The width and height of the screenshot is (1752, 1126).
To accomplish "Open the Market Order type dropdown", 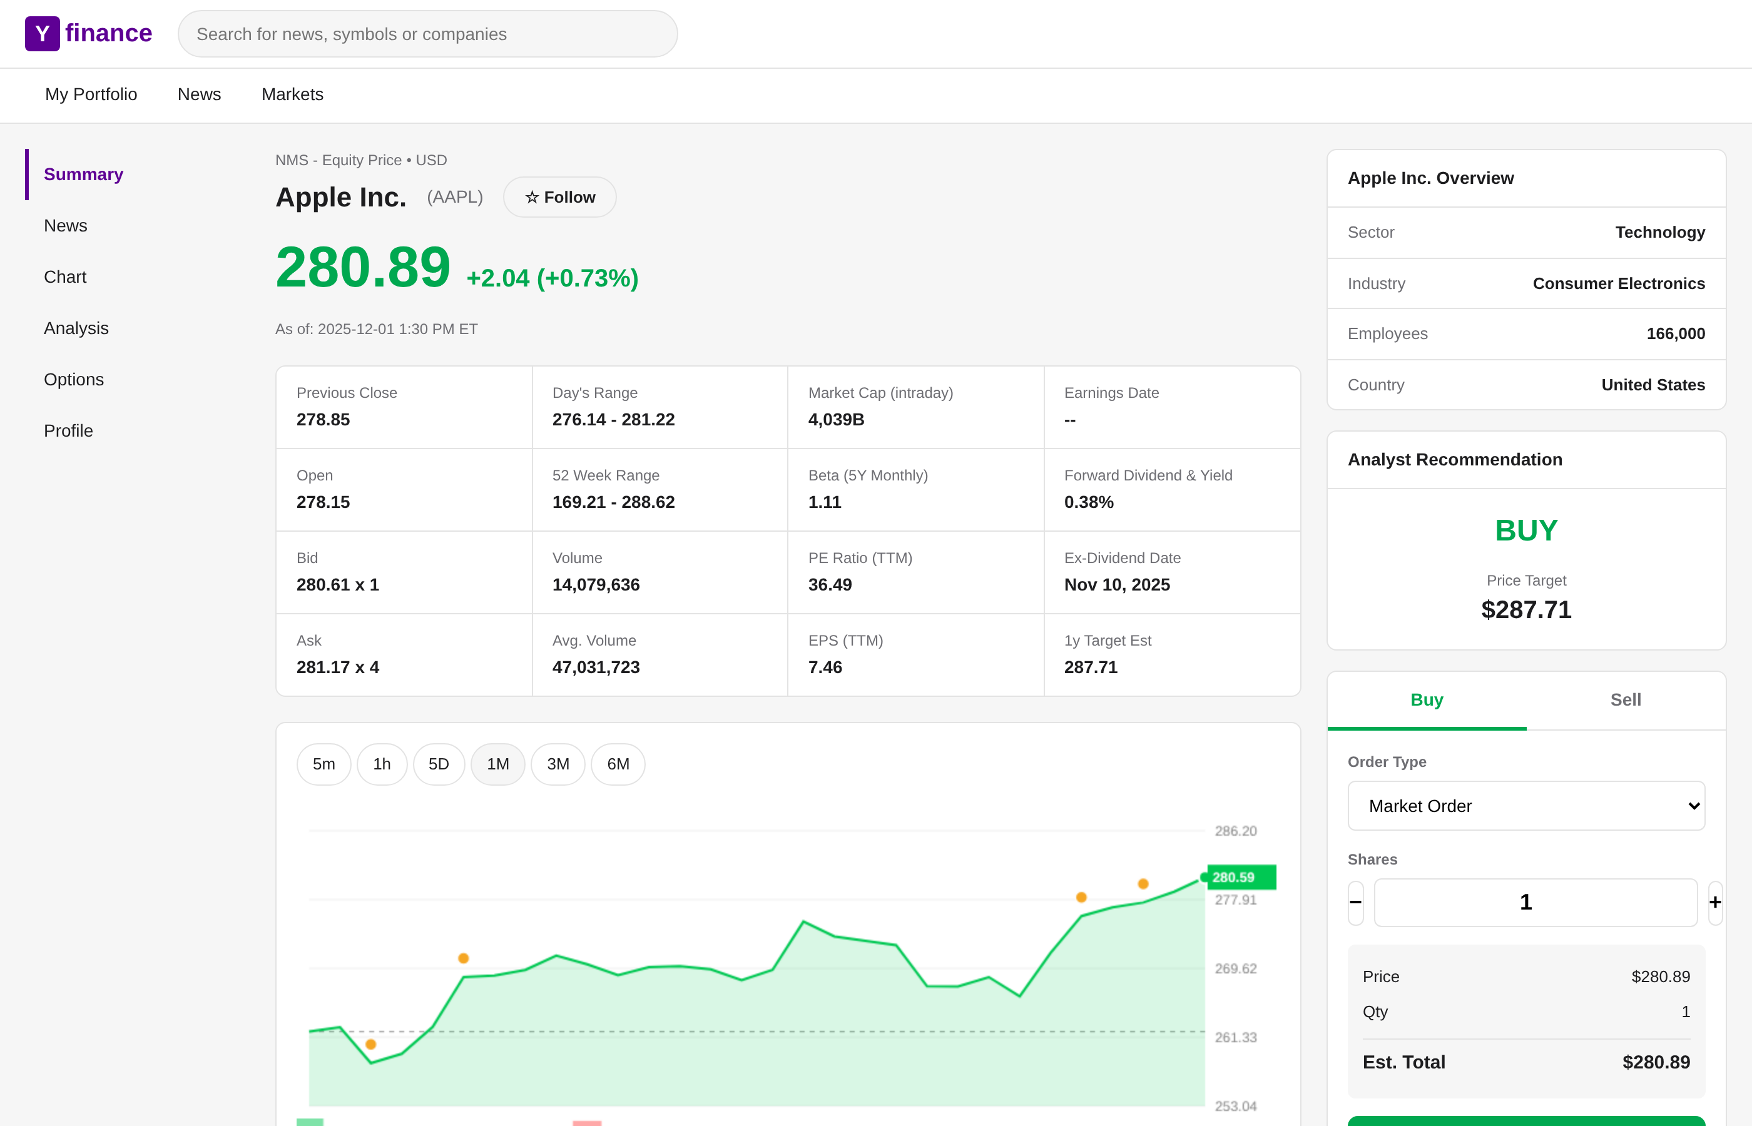I will click(1526, 806).
